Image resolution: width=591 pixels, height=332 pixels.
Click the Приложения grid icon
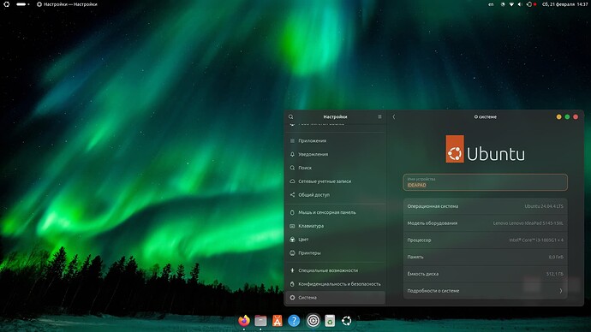point(292,141)
